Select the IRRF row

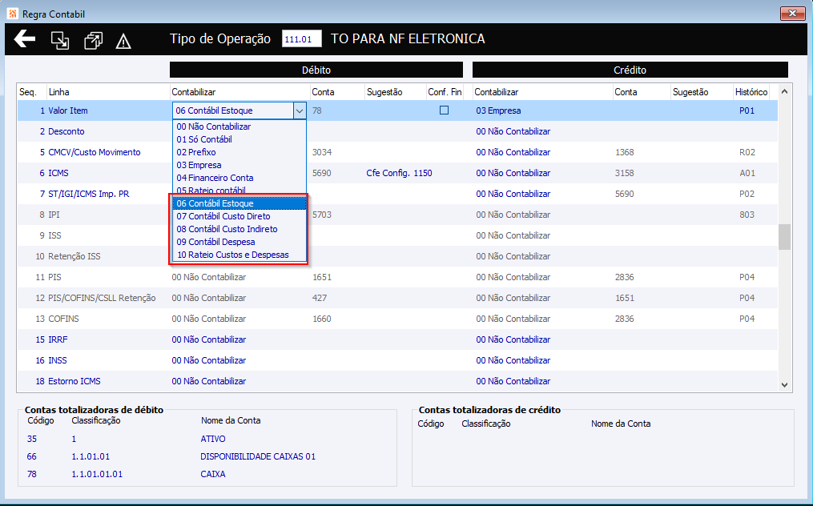point(397,339)
